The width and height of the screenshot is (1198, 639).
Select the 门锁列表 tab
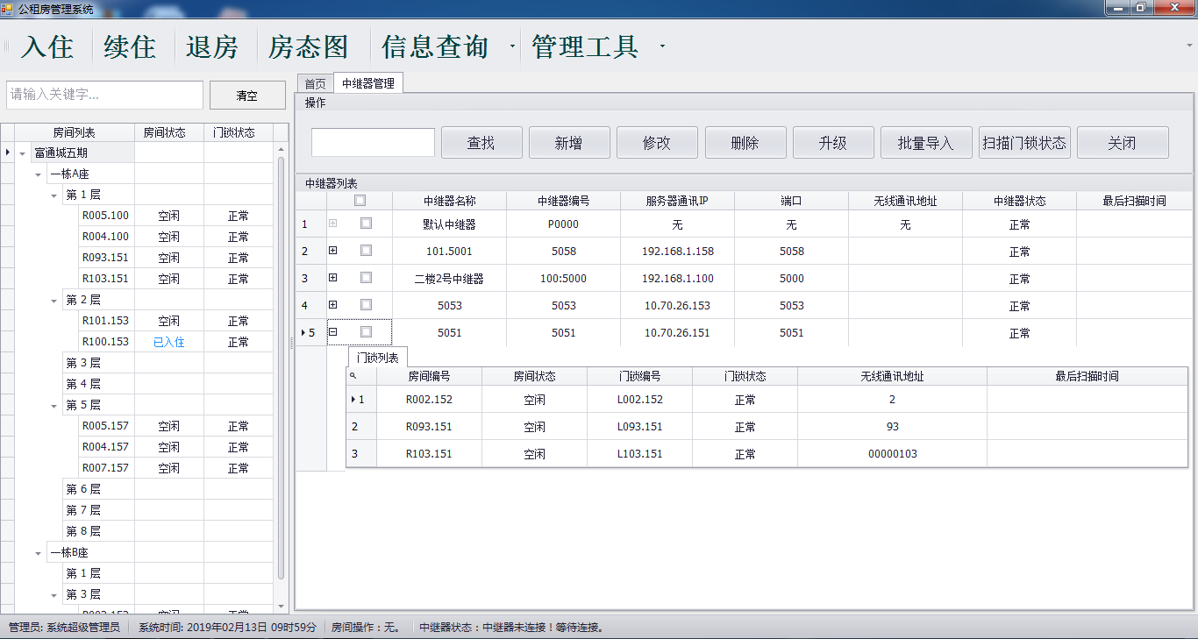point(381,357)
